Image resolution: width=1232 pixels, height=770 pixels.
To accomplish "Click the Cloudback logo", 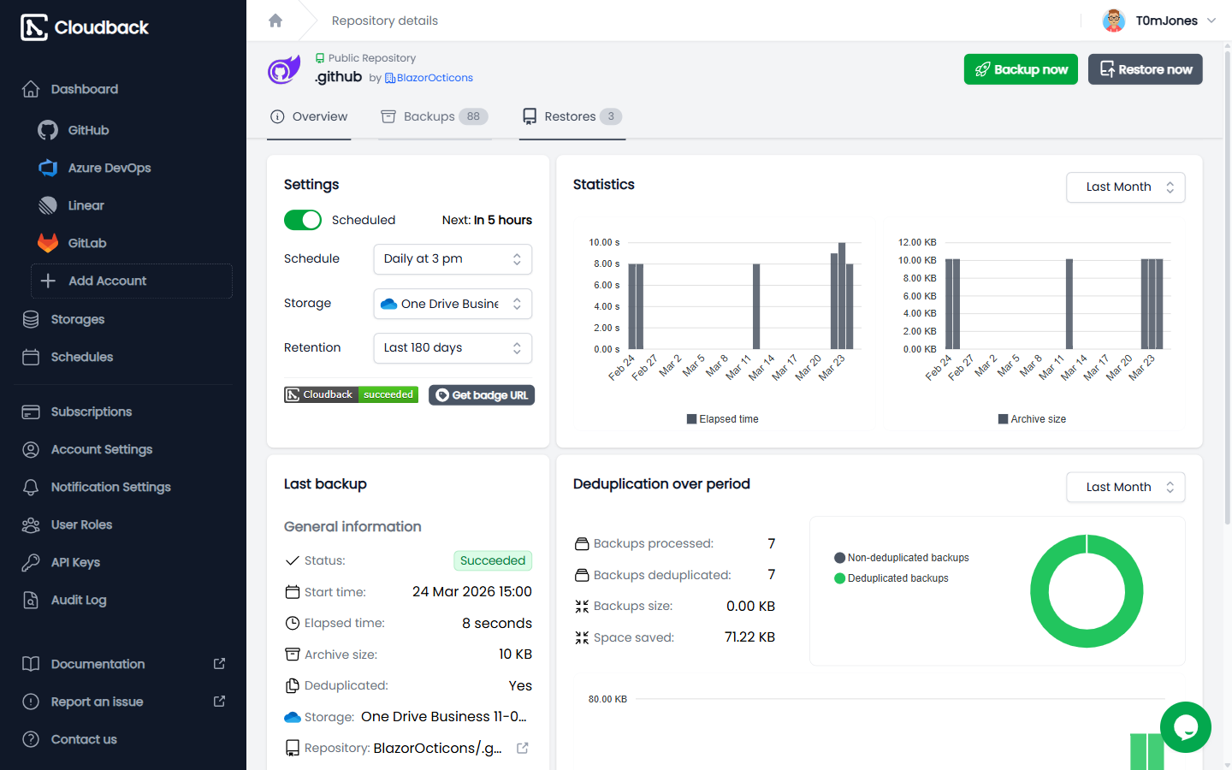I will tap(85, 27).
